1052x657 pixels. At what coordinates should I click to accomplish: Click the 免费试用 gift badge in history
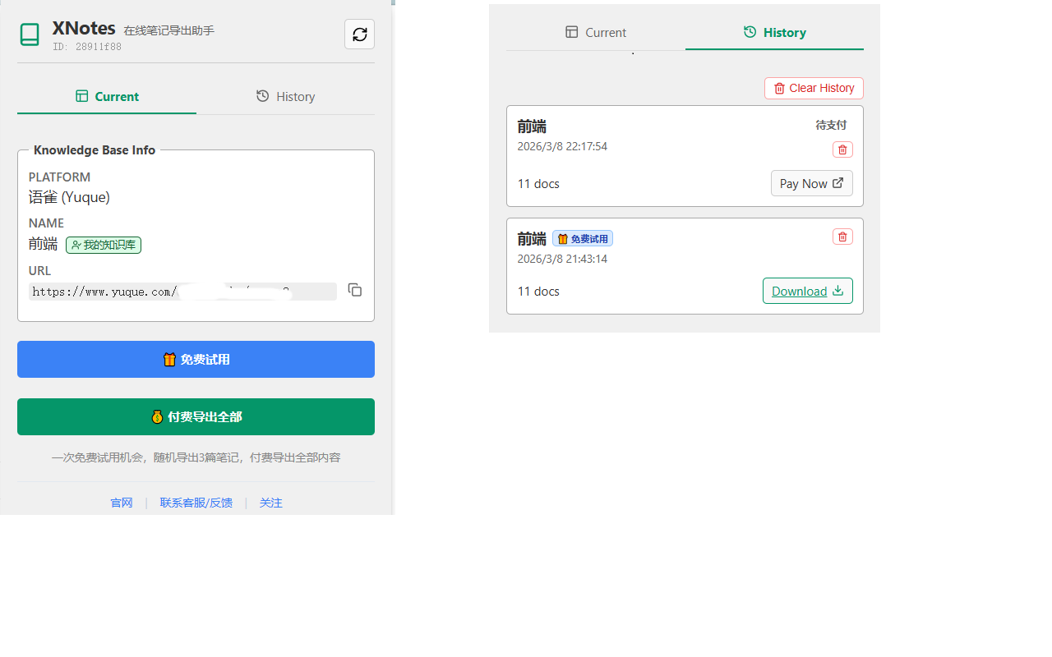[x=583, y=239]
